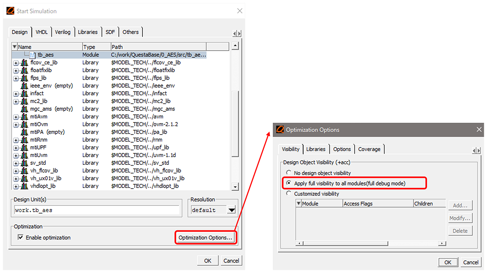Open the Resolution dropdown arrow
Viewport: 487px width, 273px height.
[x=231, y=210]
